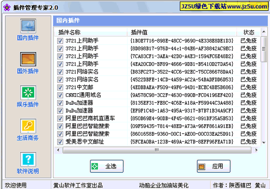This screenshot has height=189, width=270.
Task: Toggle checkbox for 3721网络实名 value 4522DBFE
Action: [60, 79]
